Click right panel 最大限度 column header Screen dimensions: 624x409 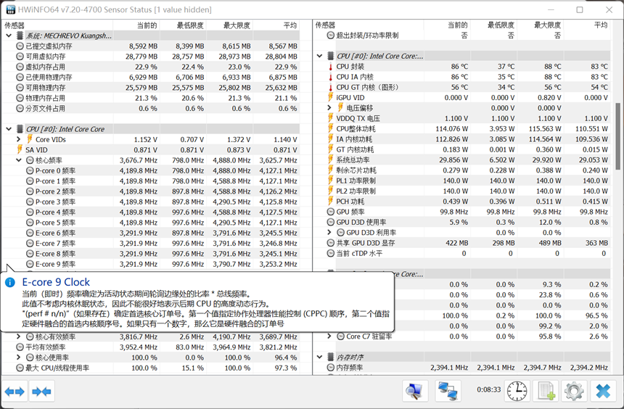point(540,25)
